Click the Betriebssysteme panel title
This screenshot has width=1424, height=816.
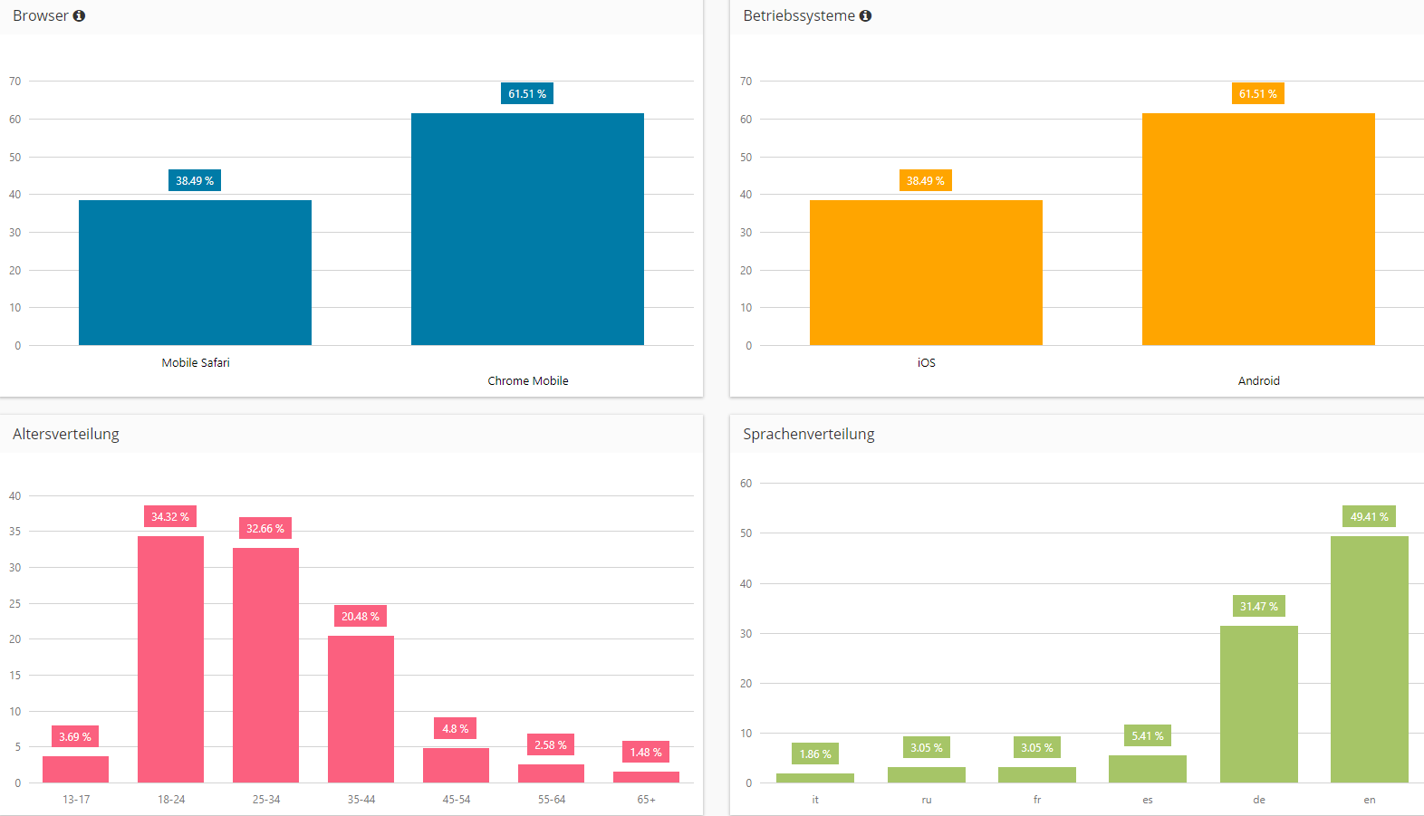click(799, 15)
